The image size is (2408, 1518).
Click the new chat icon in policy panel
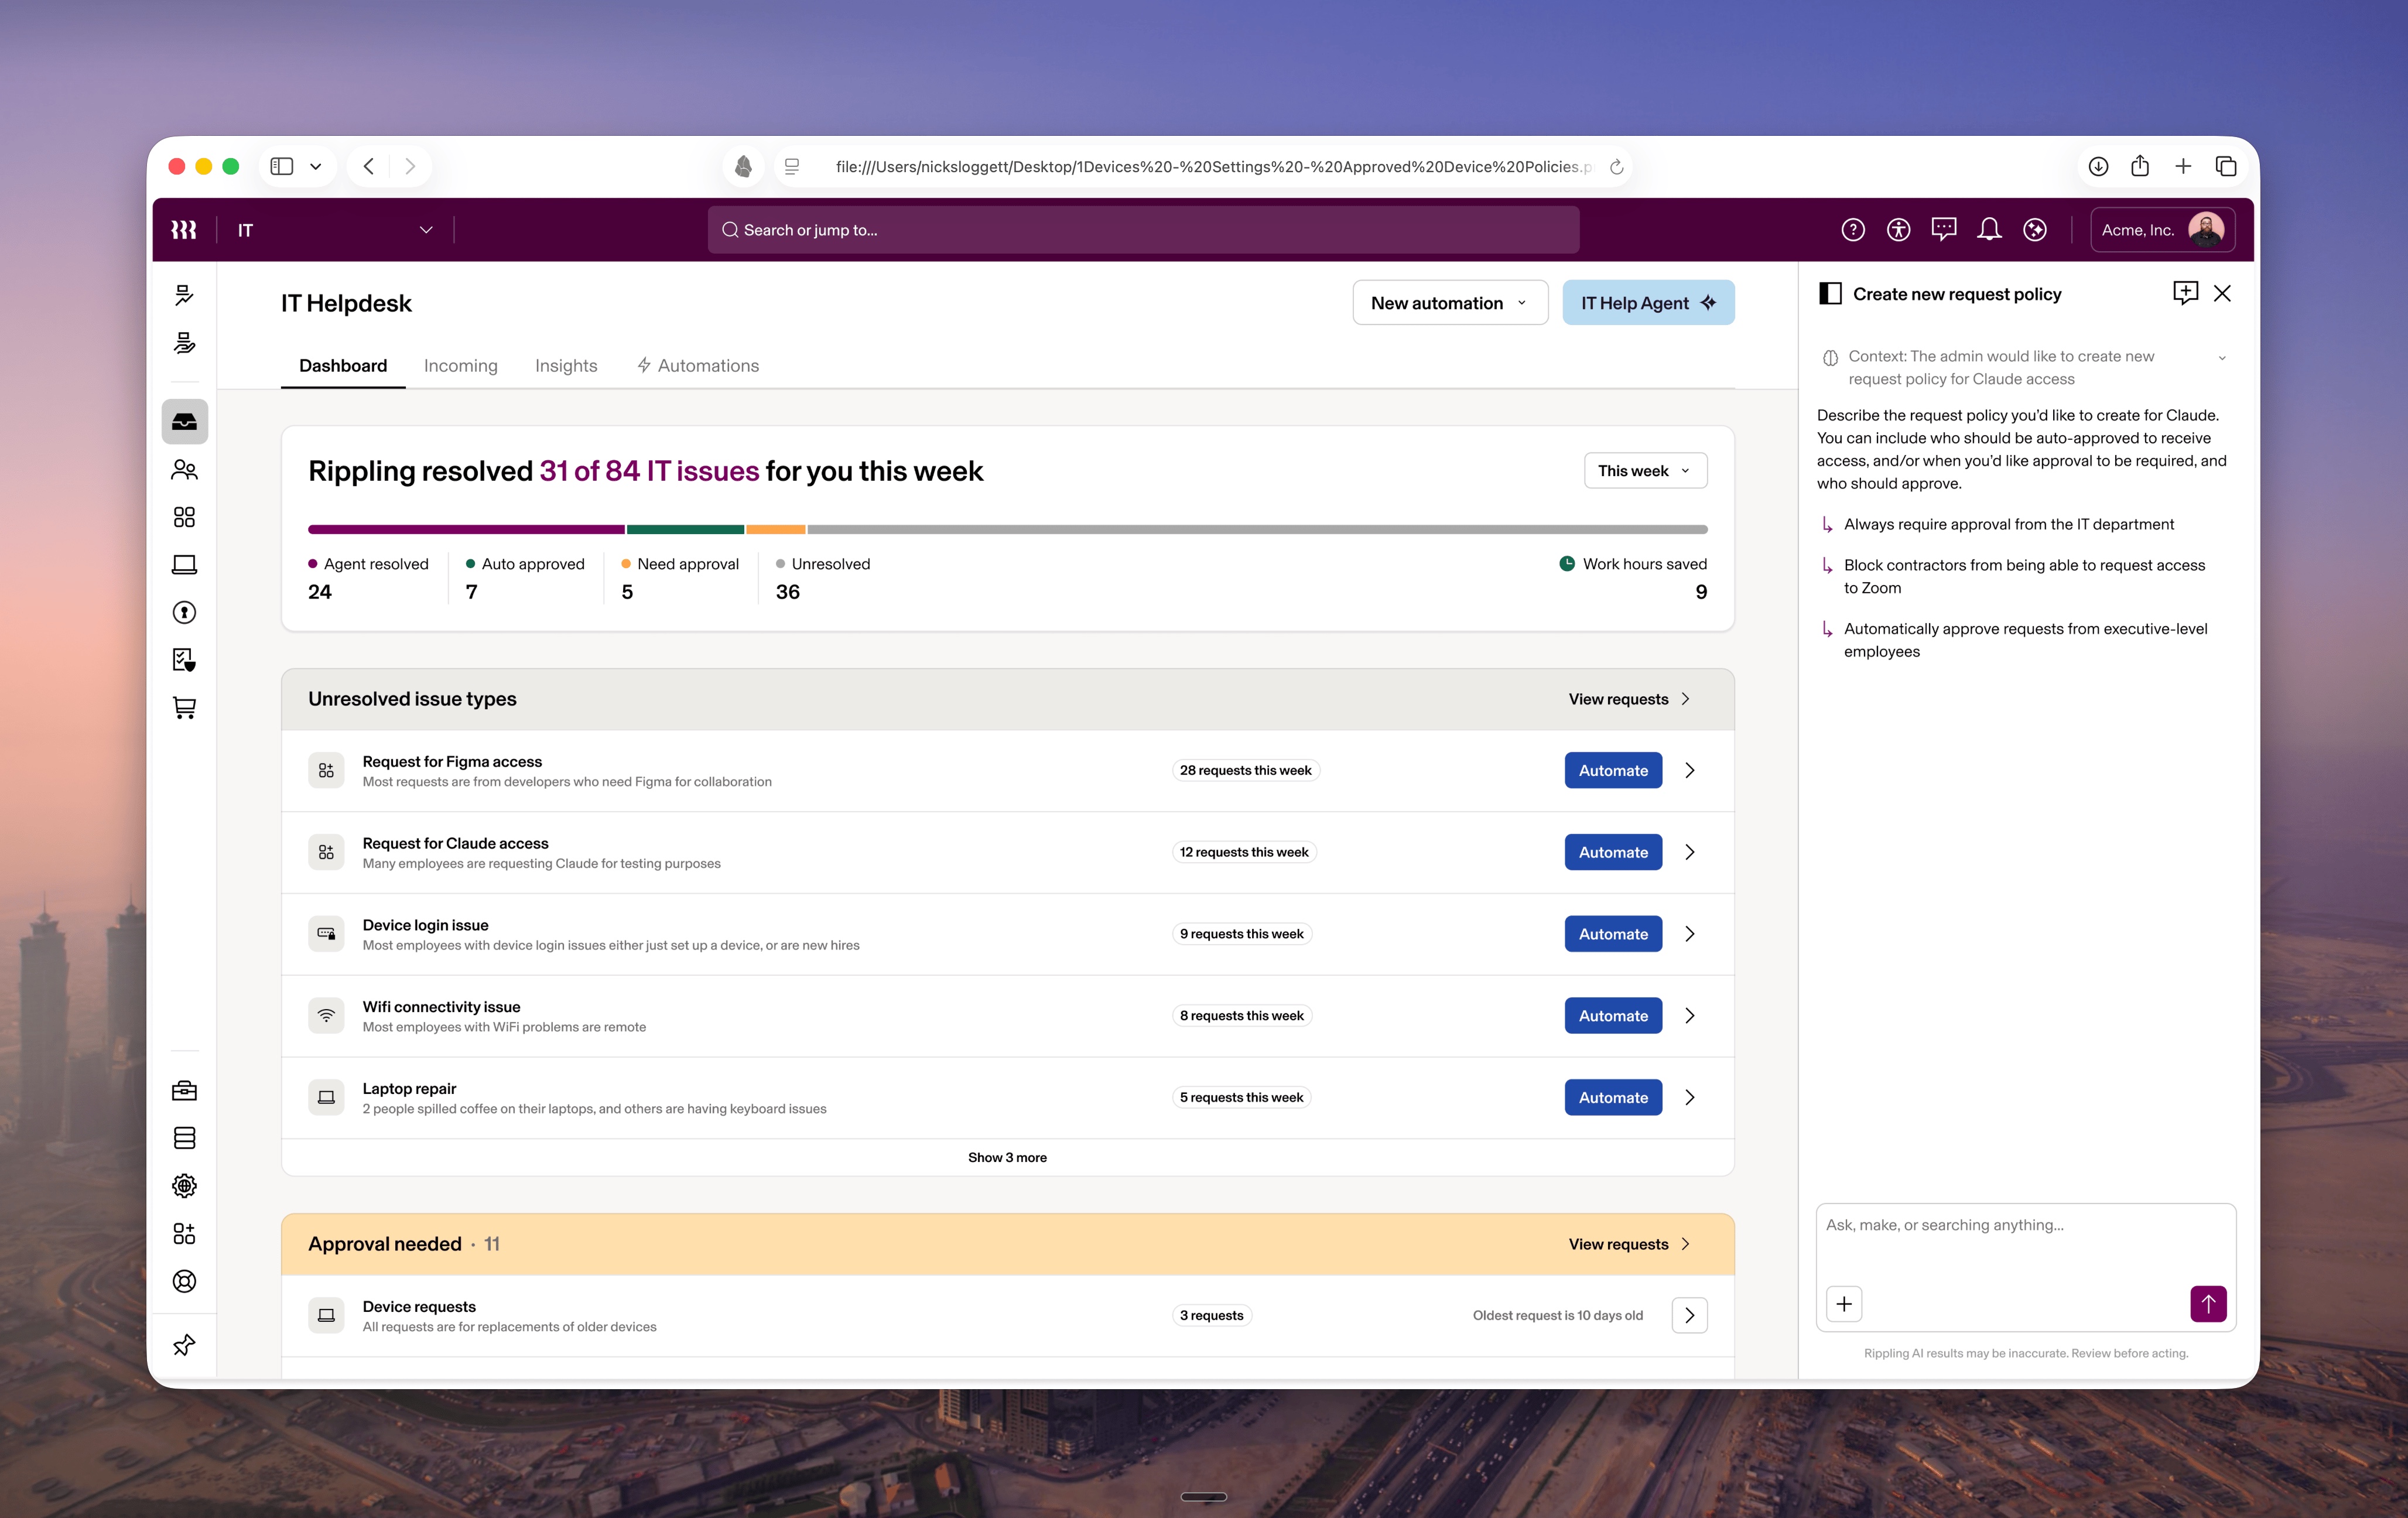(x=2185, y=293)
